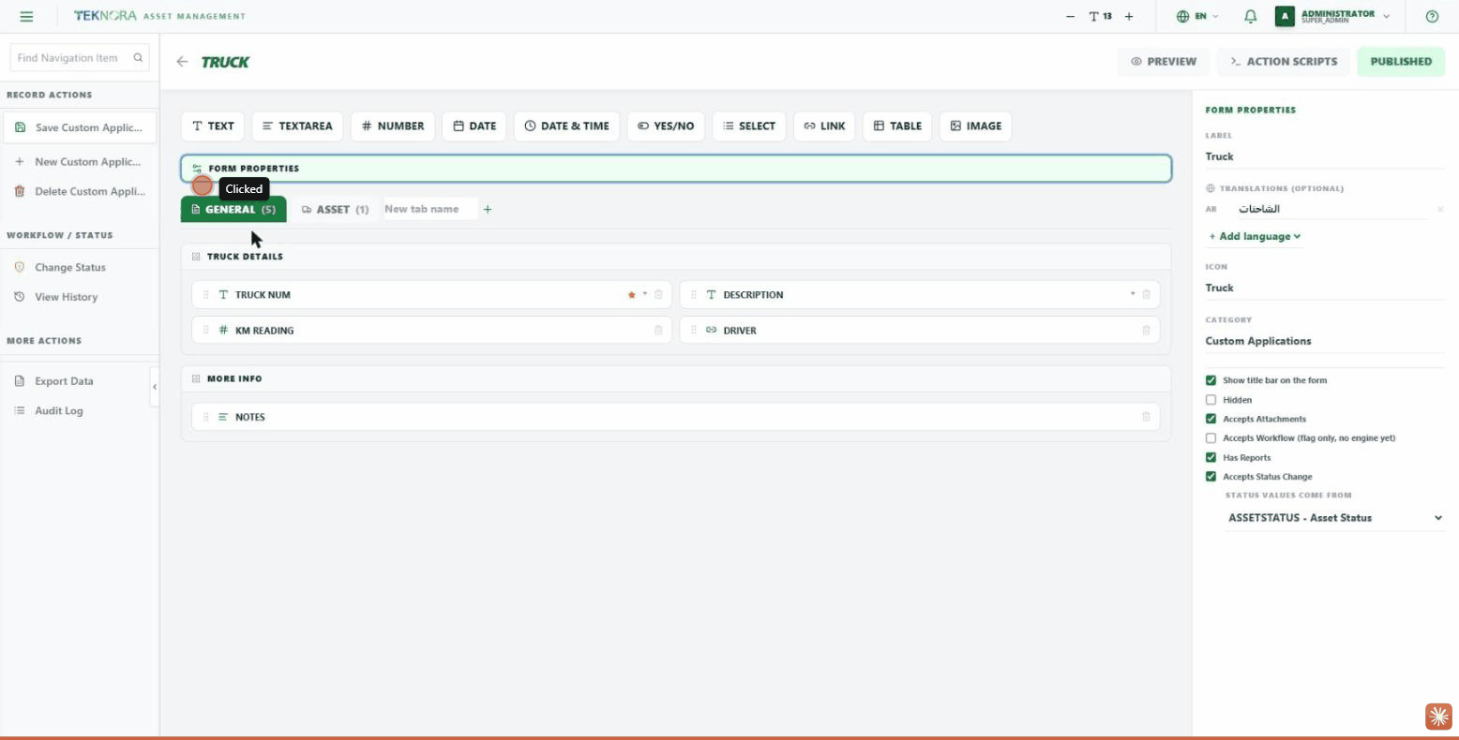Add an Image field
Viewport: 1459px width, 740px height.
975,126
